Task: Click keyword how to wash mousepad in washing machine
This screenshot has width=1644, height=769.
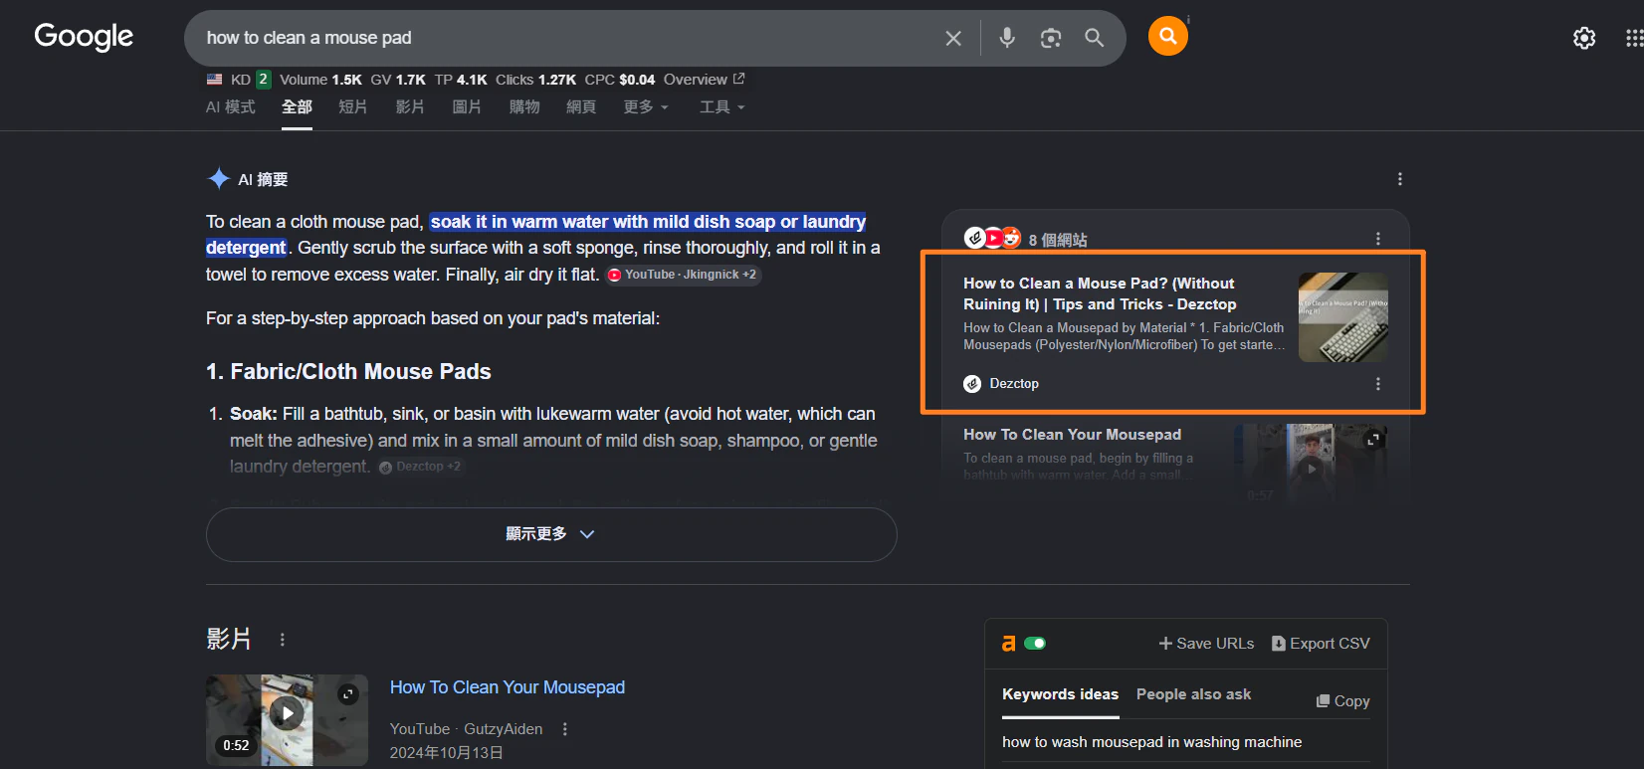Action: tap(1152, 742)
